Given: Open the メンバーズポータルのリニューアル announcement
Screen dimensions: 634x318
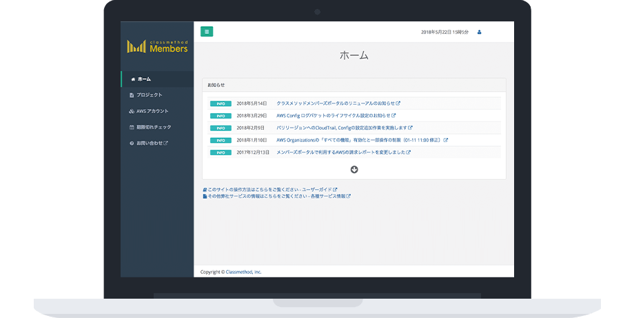Looking at the screenshot, I should (x=335, y=103).
